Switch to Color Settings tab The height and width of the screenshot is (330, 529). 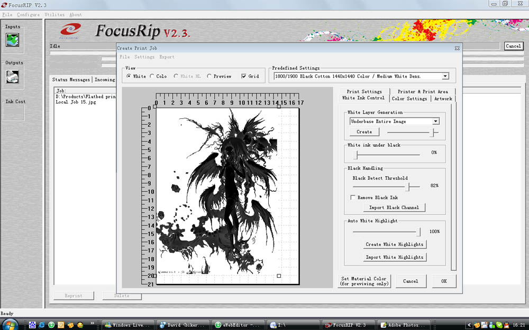(x=409, y=99)
